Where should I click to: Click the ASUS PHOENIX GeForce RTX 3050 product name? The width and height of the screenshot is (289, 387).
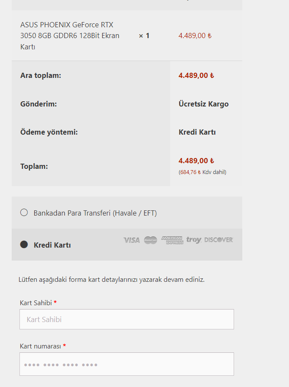(69, 35)
